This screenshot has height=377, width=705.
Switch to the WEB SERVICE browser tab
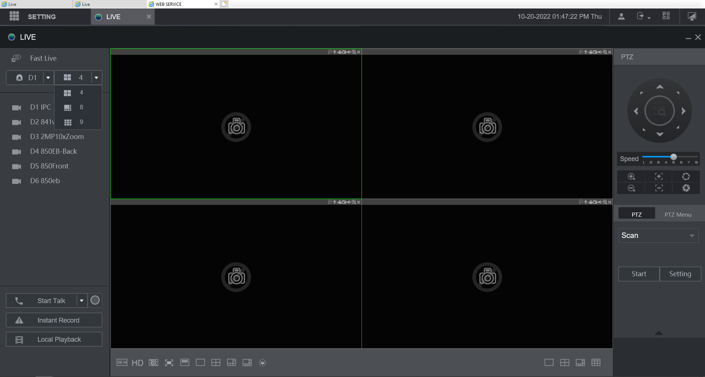(x=183, y=4)
